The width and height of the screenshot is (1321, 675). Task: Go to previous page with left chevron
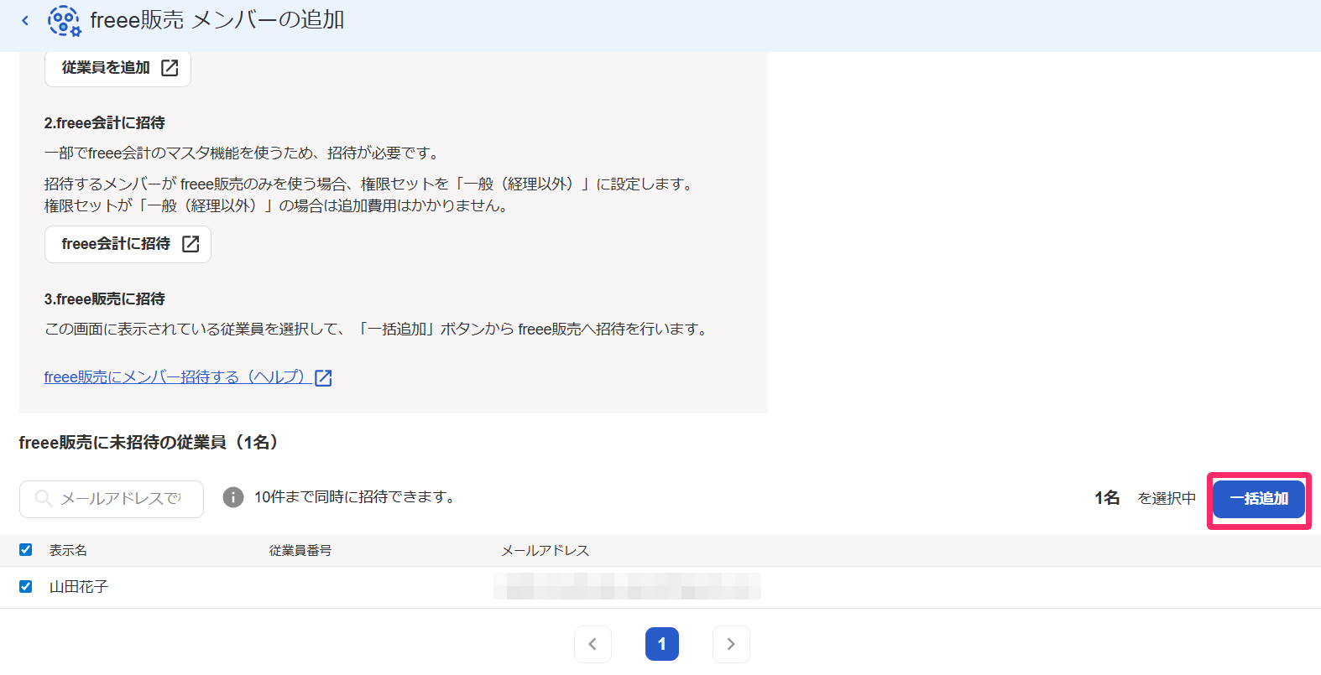click(593, 644)
